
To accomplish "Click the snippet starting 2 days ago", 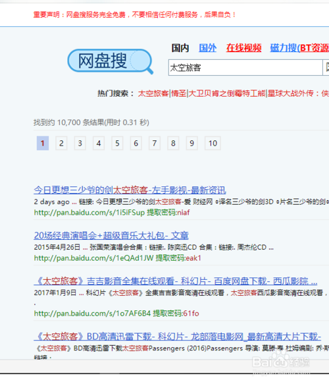I will tap(181, 202).
